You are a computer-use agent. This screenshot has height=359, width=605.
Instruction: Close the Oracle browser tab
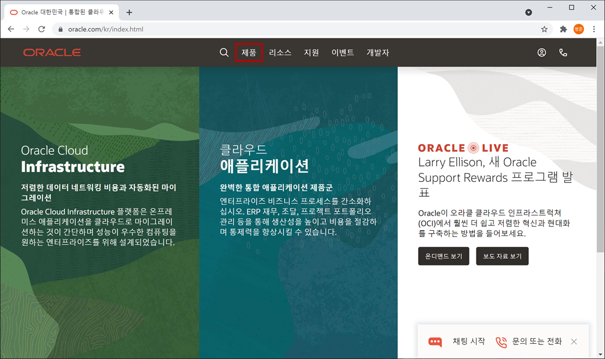[x=111, y=12]
